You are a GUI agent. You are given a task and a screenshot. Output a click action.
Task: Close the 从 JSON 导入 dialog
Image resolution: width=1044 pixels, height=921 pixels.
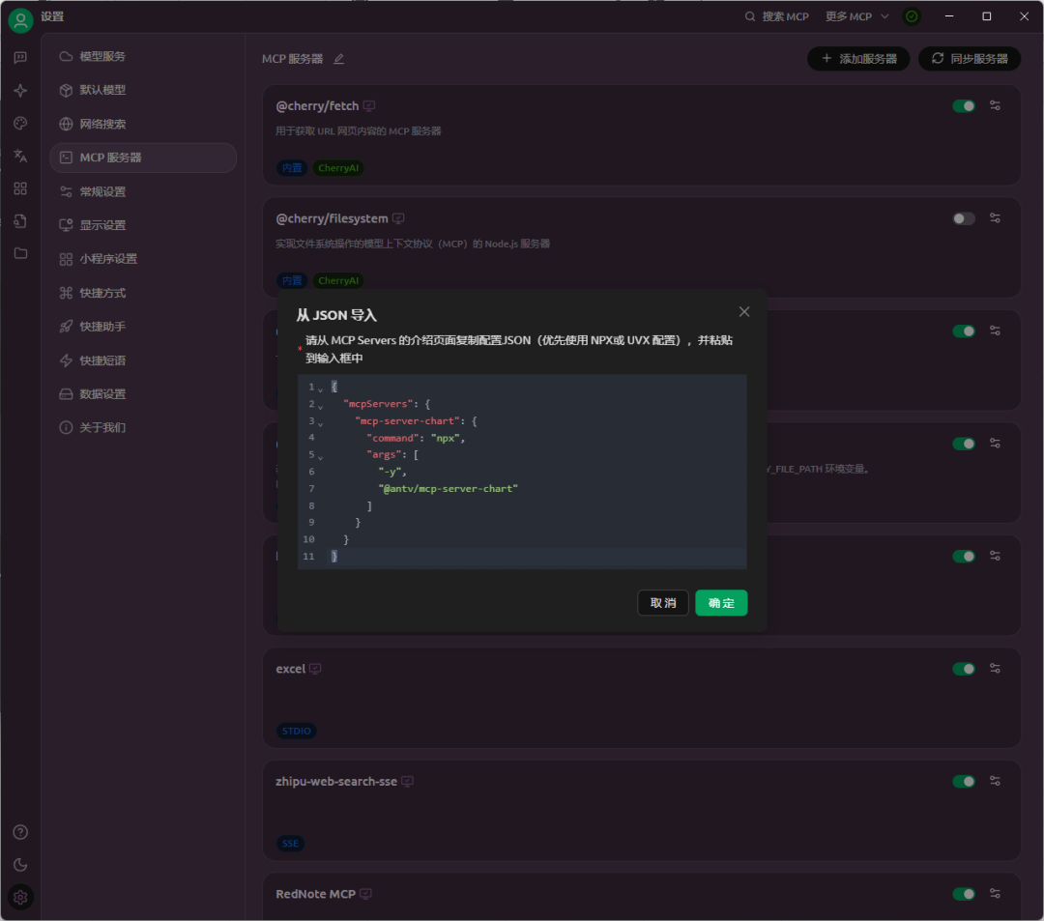pos(743,311)
